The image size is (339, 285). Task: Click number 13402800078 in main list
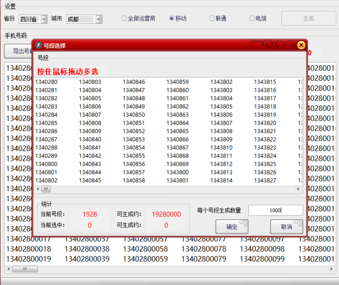point(204,249)
